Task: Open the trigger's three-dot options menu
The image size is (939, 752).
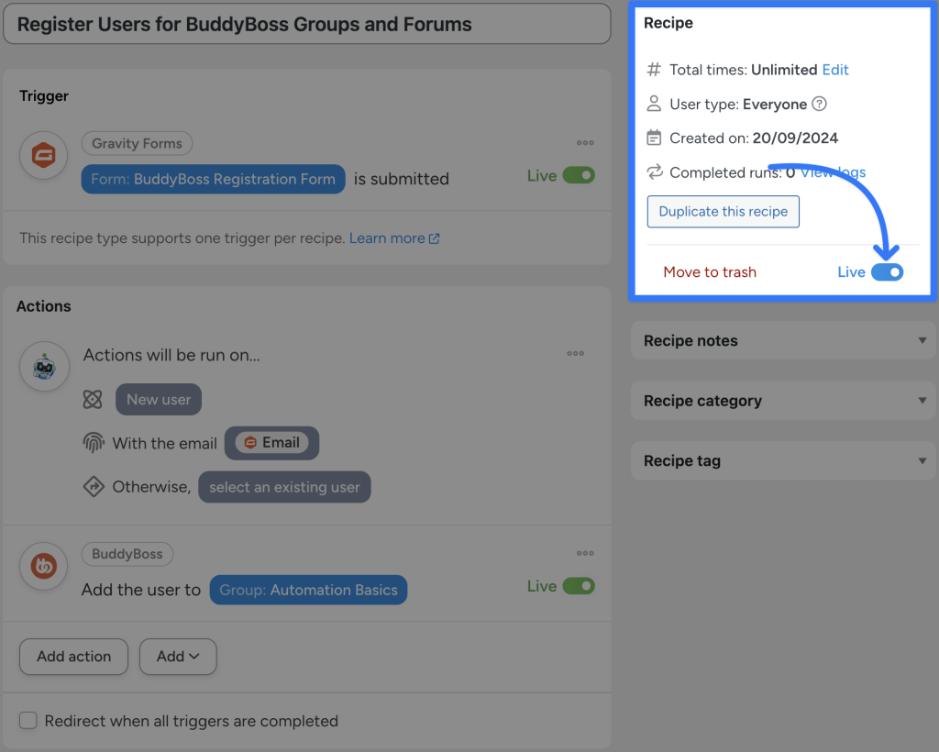Action: pos(585,143)
